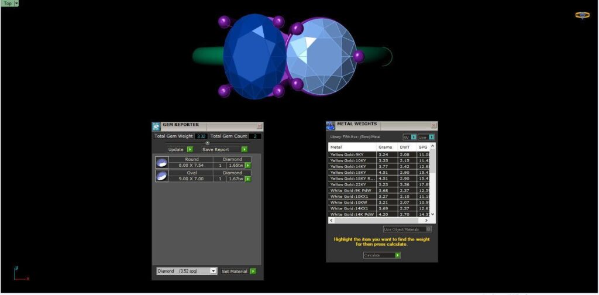Screen dimensions: 599x295
Task: Toggle Use Object Materials checkbox
Action: click(429, 229)
